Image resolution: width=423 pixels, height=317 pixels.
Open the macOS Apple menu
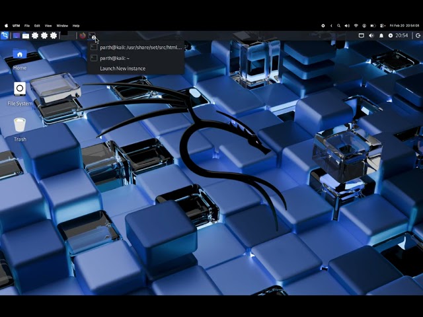click(7, 26)
